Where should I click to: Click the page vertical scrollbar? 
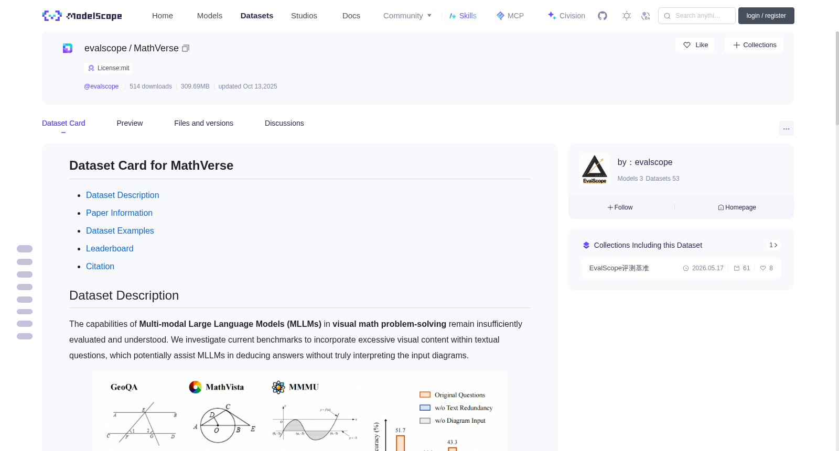[837, 79]
